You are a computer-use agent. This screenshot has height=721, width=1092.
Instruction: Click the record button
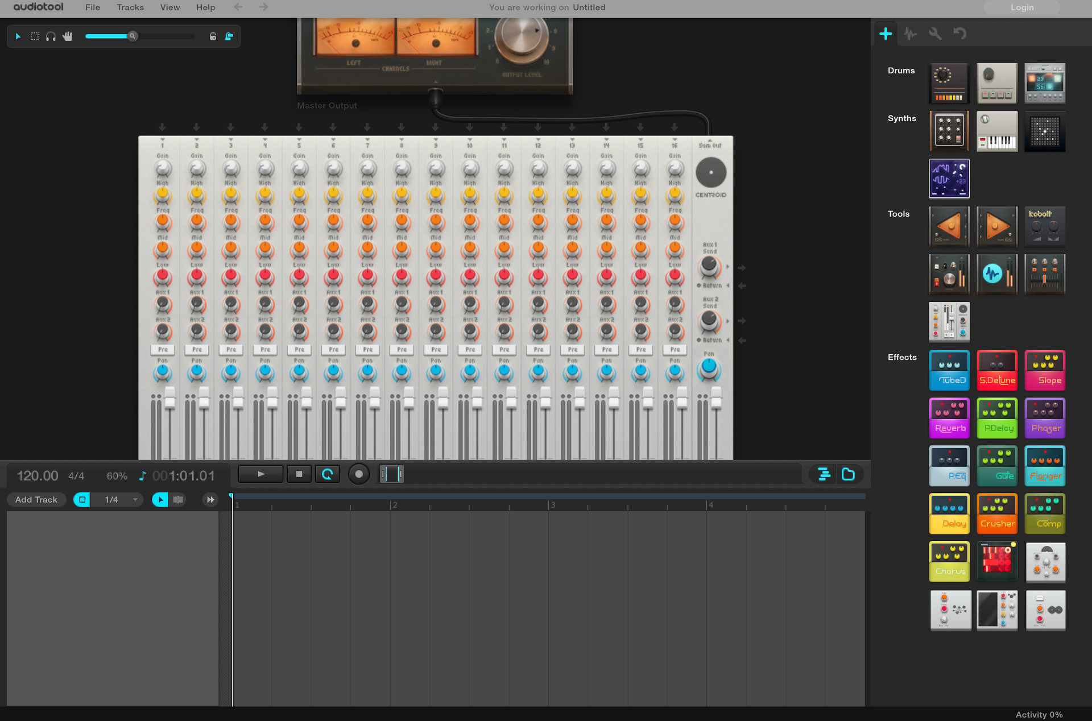tap(359, 474)
